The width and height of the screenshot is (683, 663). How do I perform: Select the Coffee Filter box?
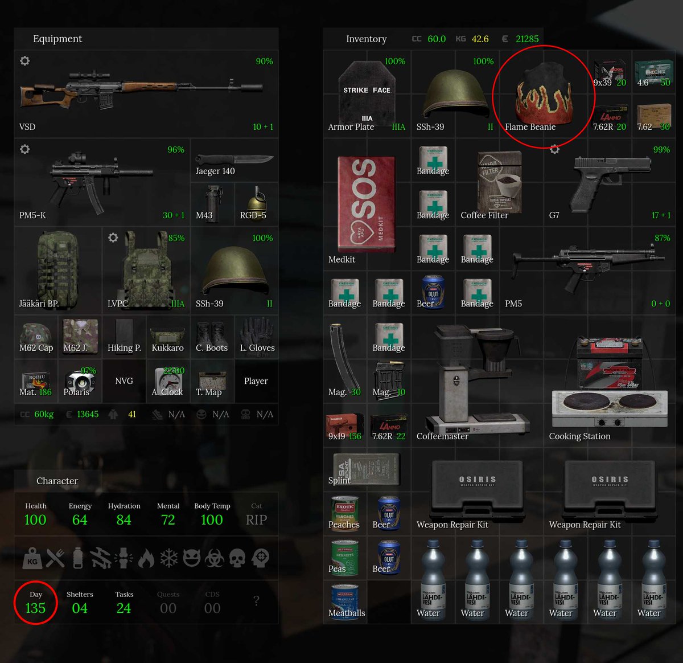pos(499,182)
